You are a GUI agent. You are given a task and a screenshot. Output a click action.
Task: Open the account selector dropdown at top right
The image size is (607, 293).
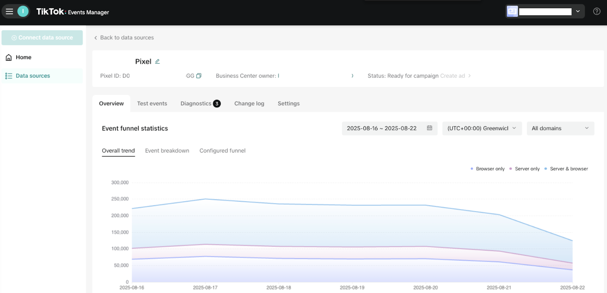coord(578,11)
